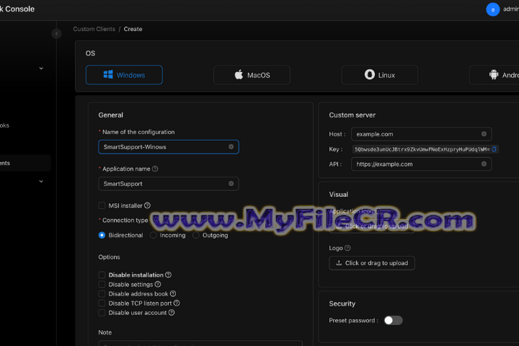Check Disable TCP listen port option

coord(102,303)
